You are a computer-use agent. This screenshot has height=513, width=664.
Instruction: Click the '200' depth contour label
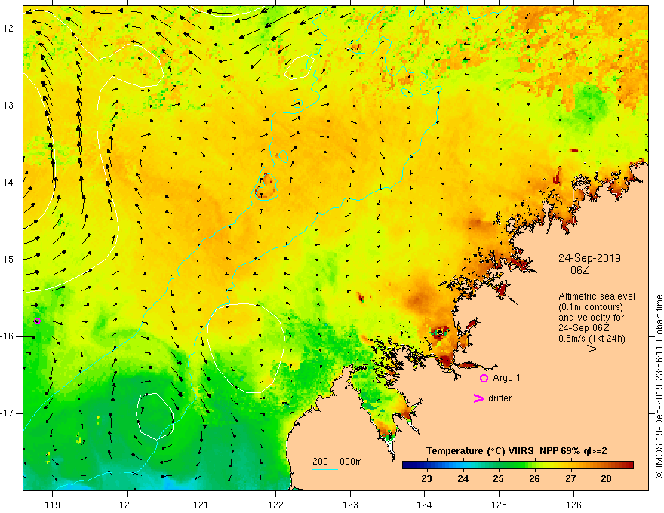(x=320, y=462)
